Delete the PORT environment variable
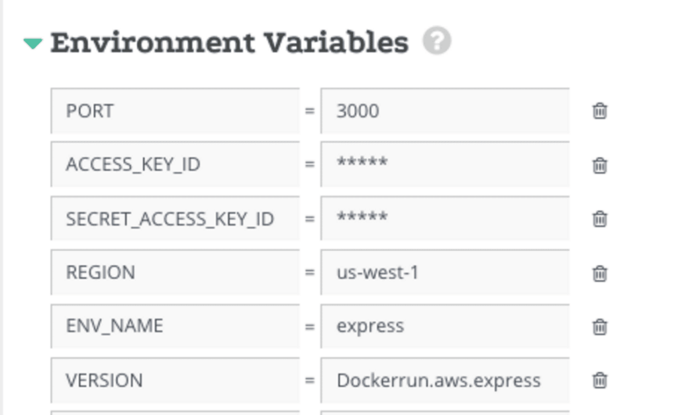The height and width of the screenshot is (415, 678). (599, 111)
